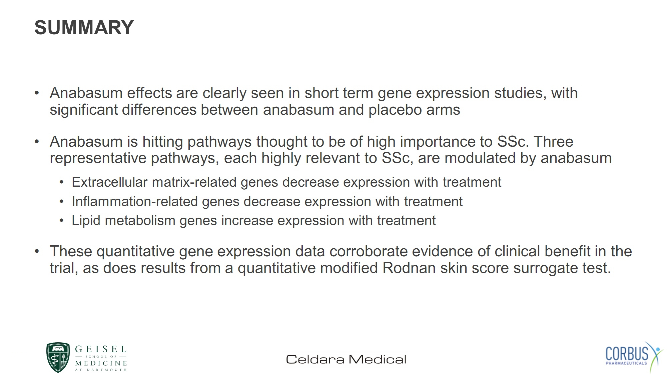Screen dimensions: 667x375
Task: Click the 'Inflammation-related genes' sub-bullet
Action: click(x=267, y=202)
